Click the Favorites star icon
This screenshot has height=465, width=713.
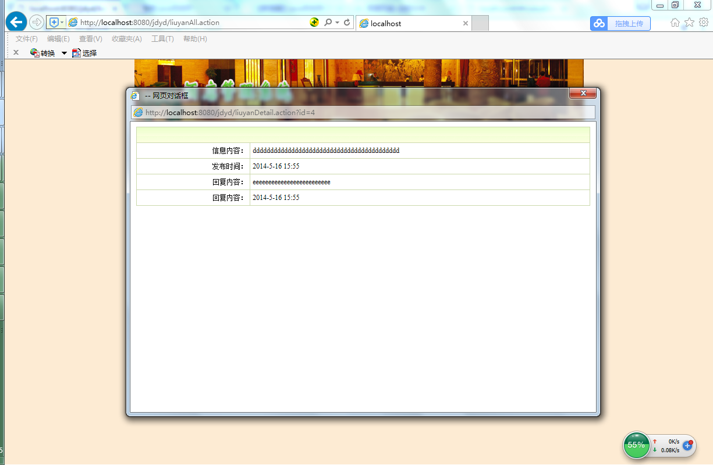(689, 22)
